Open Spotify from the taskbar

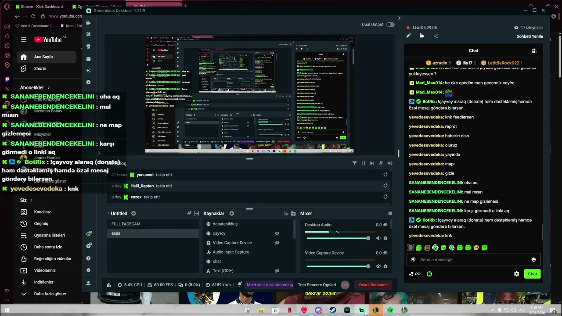[x=390, y=310]
